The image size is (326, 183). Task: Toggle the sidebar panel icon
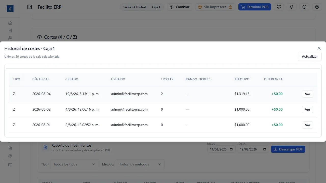click(30, 7)
